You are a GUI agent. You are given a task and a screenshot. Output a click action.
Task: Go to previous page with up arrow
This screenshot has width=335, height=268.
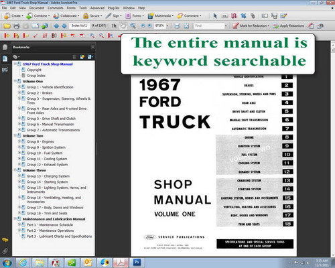(56, 26)
